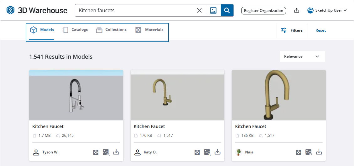
Task: Open image search from search bar
Action: 213,10
